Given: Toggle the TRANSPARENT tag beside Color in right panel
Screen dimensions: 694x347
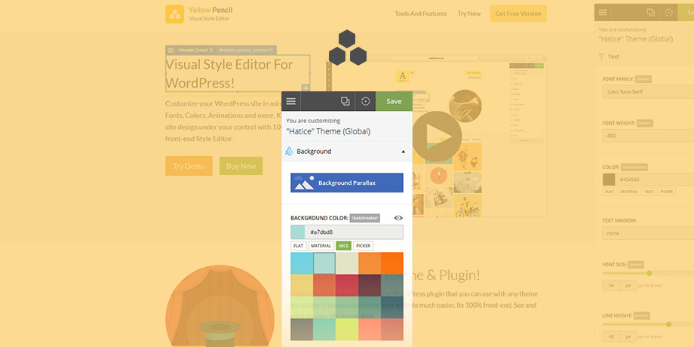Looking at the screenshot, I should tap(634, 167).
